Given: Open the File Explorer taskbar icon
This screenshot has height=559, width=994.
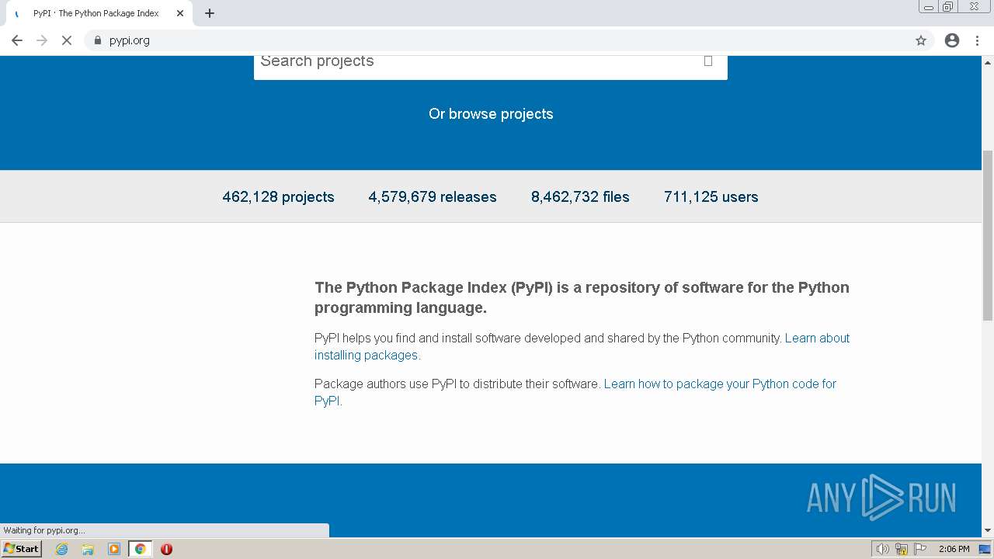Looking at the screenshot, I should coord(88,549).
